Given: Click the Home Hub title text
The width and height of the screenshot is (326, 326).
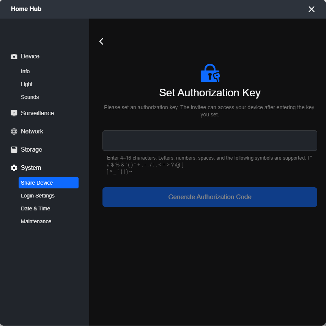Looking at the screenshot, I should [x=26, y=9].
